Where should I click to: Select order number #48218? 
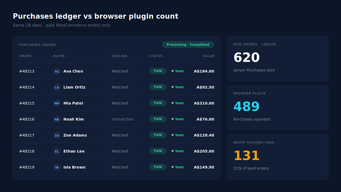click(x=27, y=151)
